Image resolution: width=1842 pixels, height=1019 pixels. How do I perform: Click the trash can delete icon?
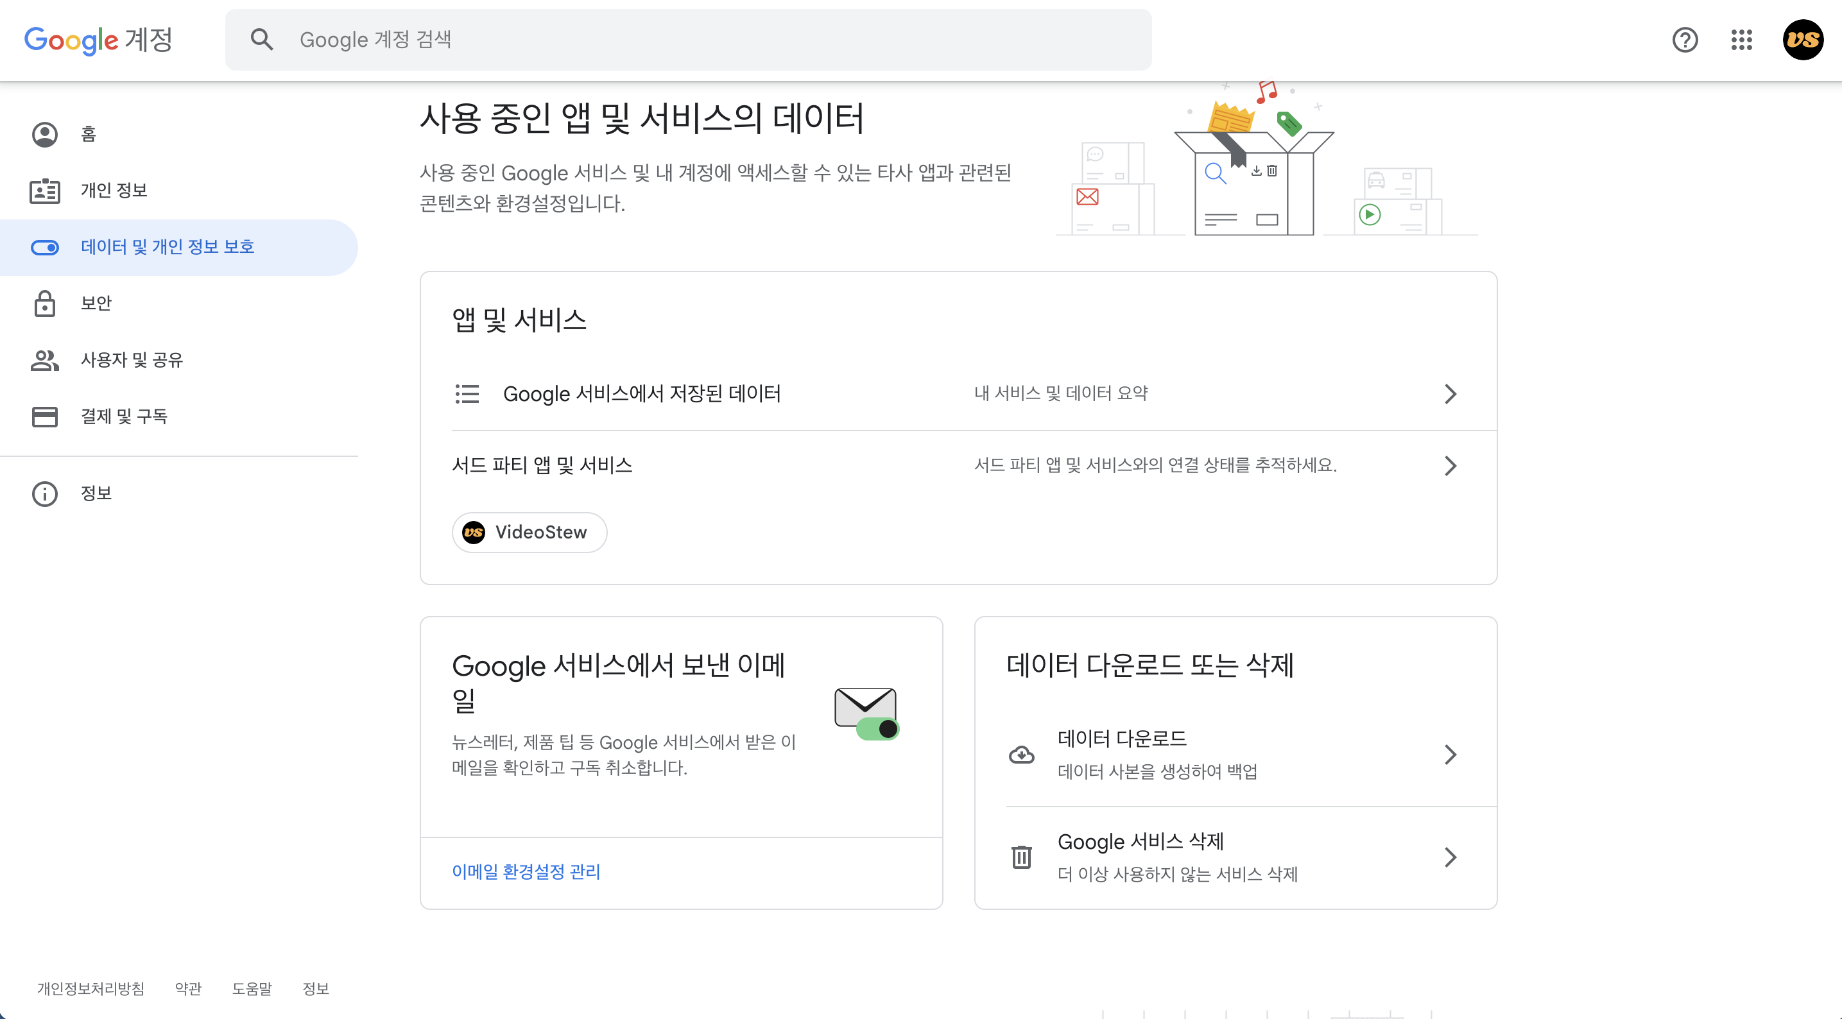[1021, 856]
